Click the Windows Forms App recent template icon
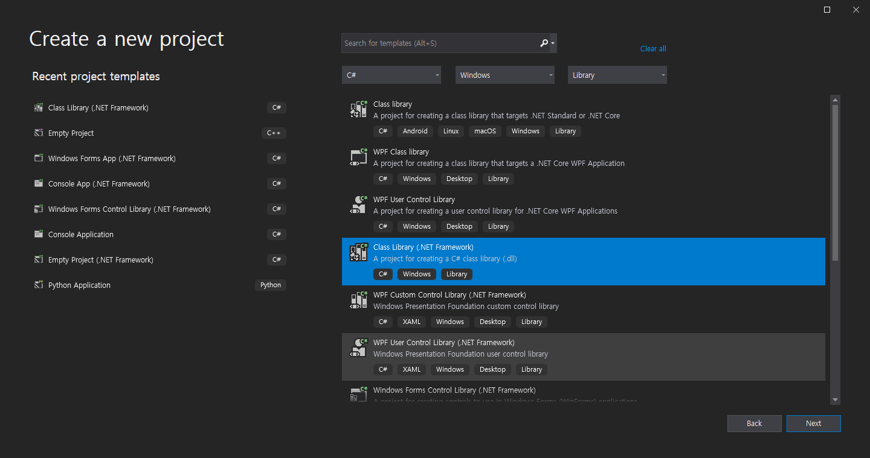This screenshot has width=870, height=458. click(x=39, y=159)
